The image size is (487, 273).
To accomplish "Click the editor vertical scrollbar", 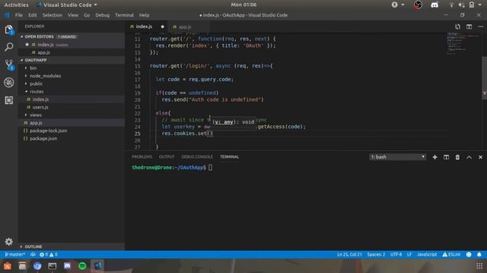I will pos(484,78).
